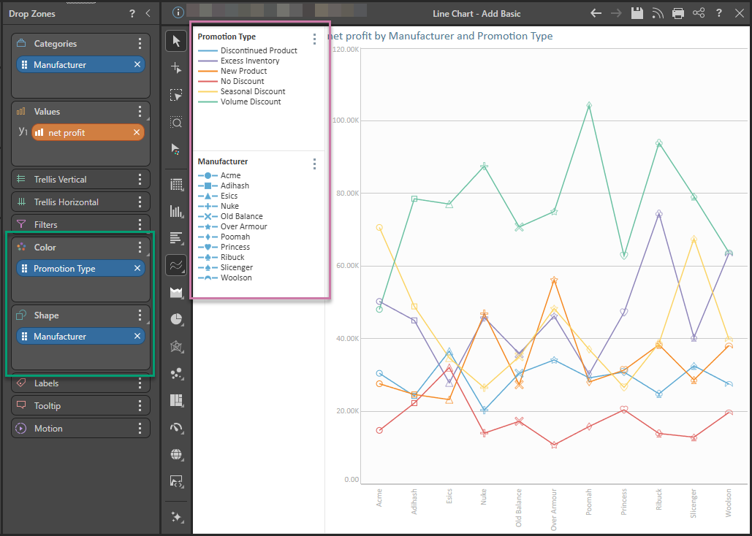Select the Filters drop zone

[80, 224]
